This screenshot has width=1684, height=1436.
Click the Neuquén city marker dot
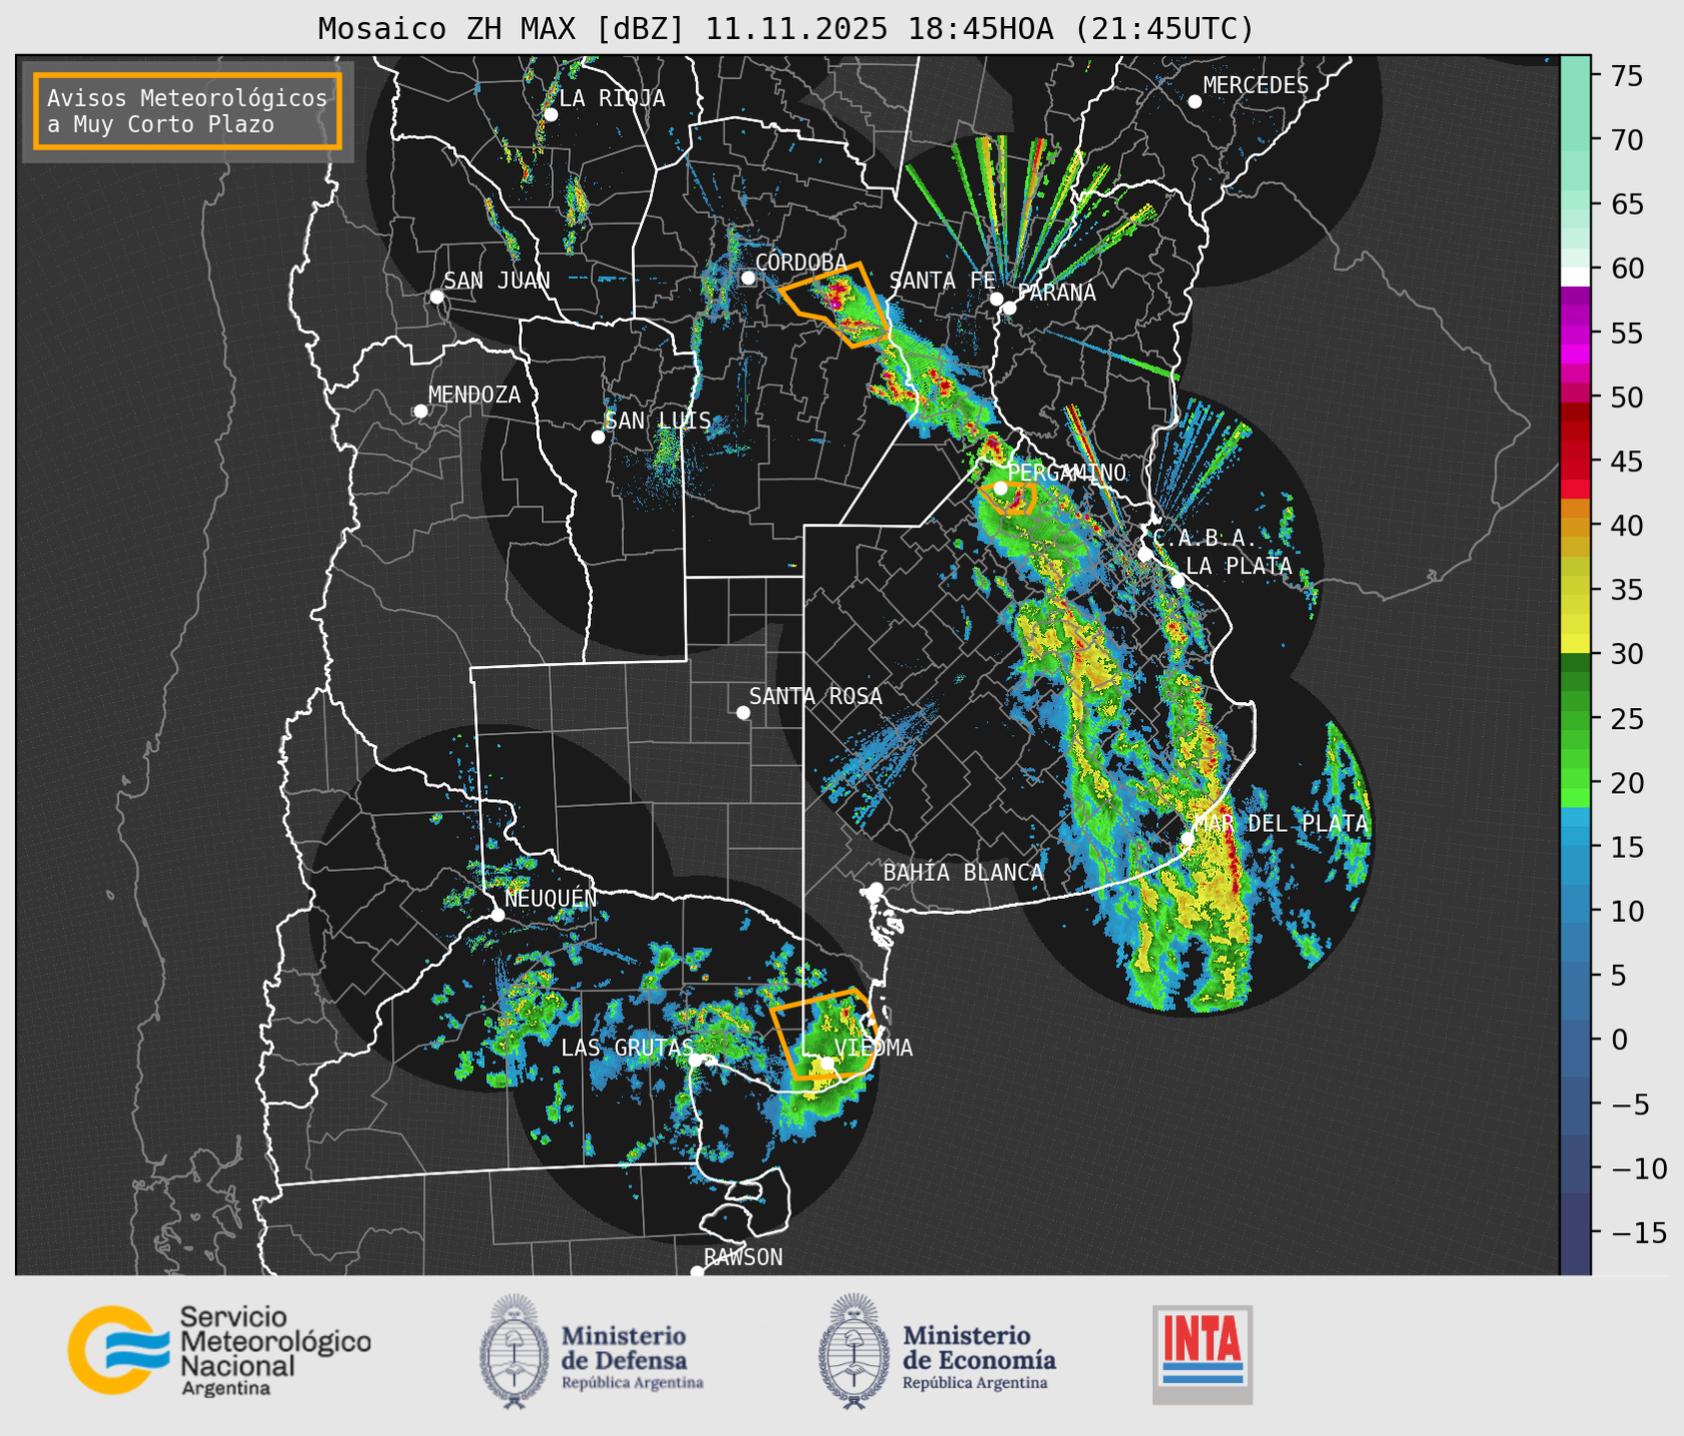tap(497, 915)
